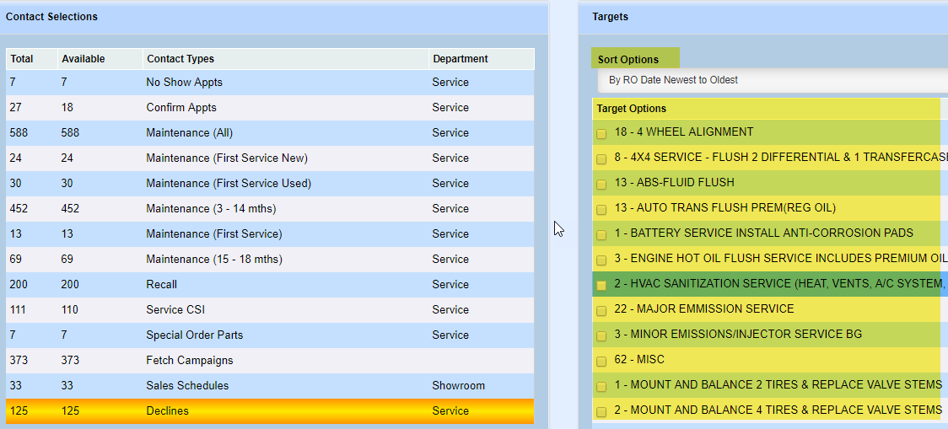
Task: Sort by the Contact Types column header
Action: [x=180, y=59]
